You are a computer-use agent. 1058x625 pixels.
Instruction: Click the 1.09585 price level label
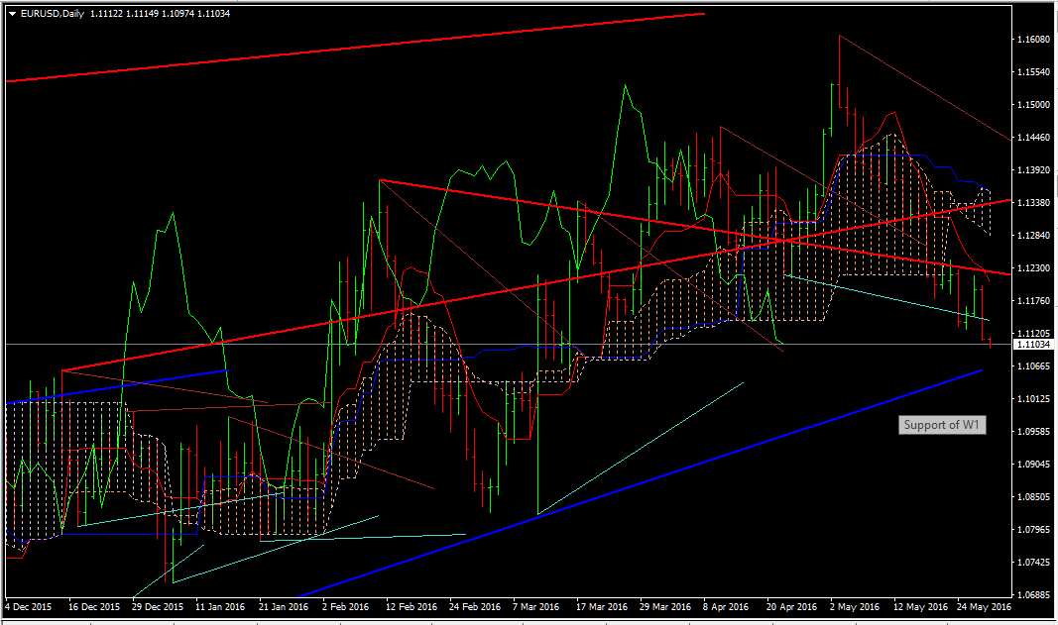pyautogui.click(x=1034, y=432)
